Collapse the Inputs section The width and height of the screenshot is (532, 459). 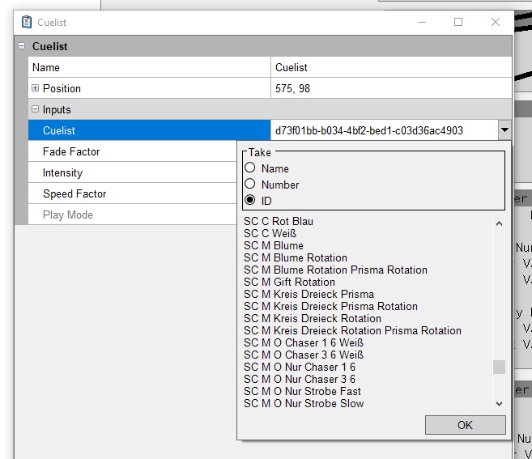click(35, 109)
